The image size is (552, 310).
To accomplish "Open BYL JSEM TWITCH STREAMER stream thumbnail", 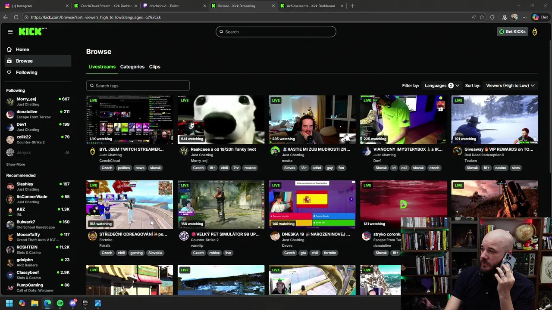I will coord(129,120).
